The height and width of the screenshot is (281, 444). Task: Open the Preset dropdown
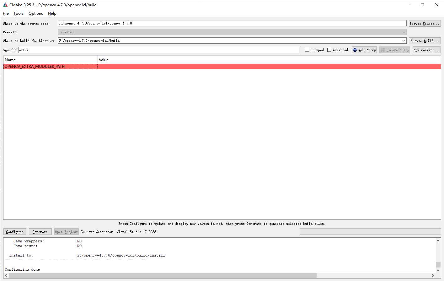pos(404,32)
